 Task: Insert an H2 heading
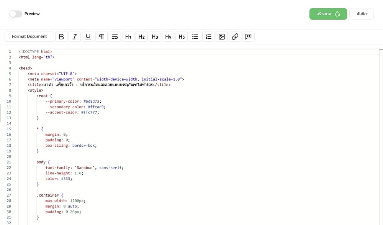[x=142, y=36]
